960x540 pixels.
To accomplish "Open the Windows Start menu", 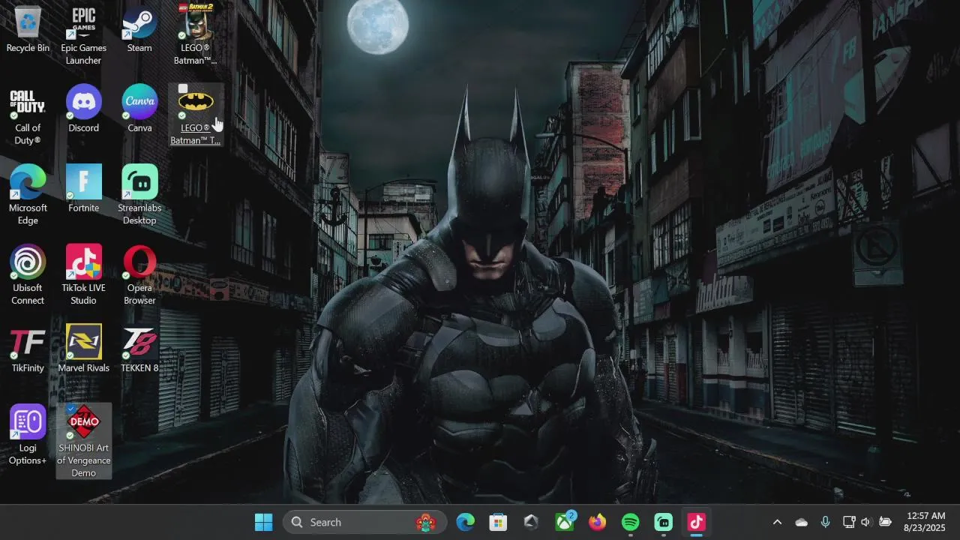I will [x=264, y=522].
